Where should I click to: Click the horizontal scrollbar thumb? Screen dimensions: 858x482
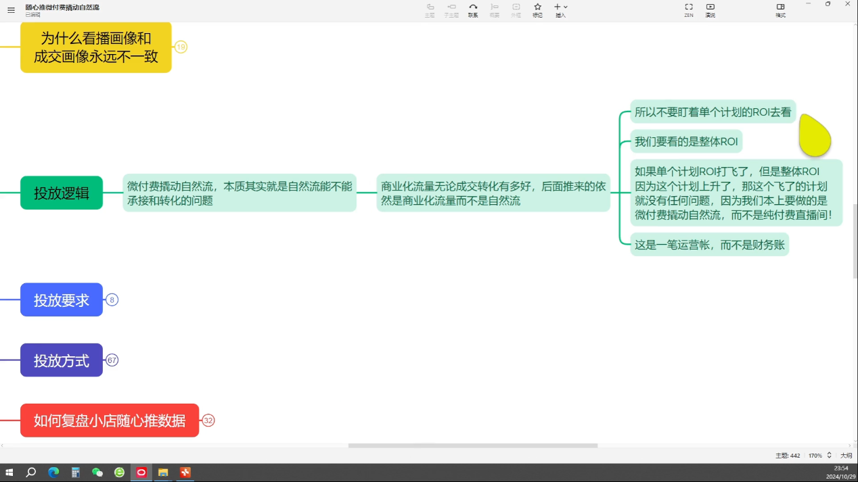coord(472,445)
